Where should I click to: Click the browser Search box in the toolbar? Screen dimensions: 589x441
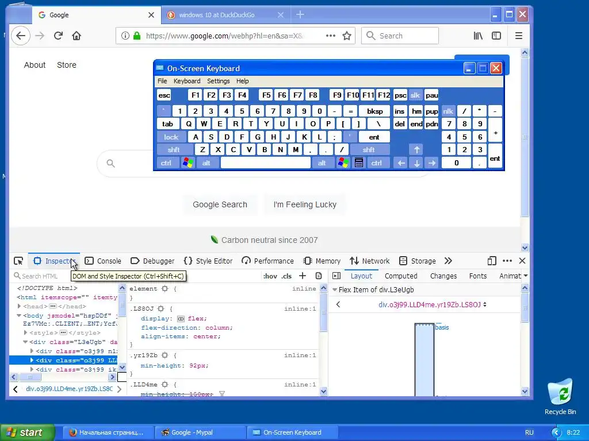pos(400,36)
